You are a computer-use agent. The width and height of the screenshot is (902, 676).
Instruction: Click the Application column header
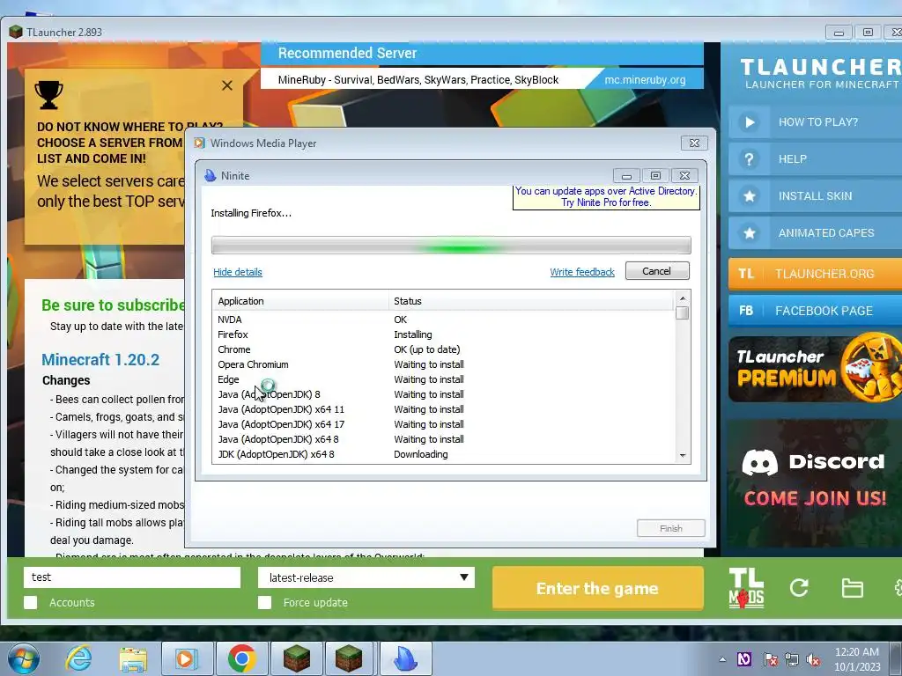(301, 301)
